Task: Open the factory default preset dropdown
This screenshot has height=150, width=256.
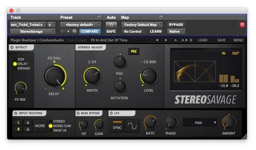Action: click(81, 25)
